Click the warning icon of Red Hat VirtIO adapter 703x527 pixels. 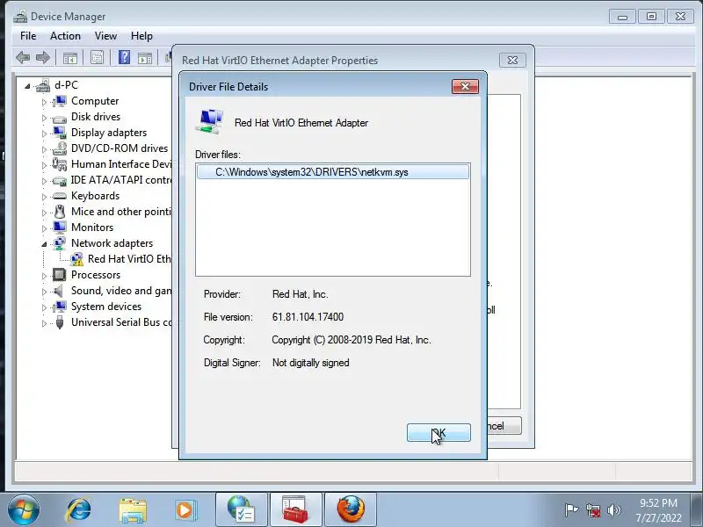(76, 259)
